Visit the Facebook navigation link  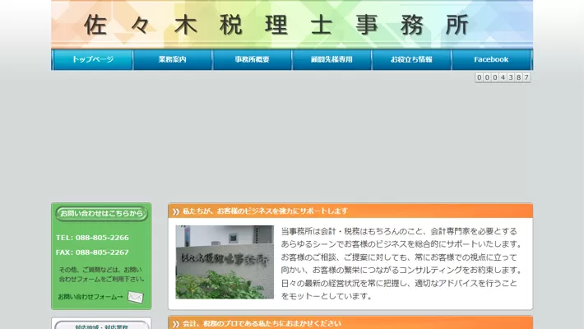[x=491, y=60]
